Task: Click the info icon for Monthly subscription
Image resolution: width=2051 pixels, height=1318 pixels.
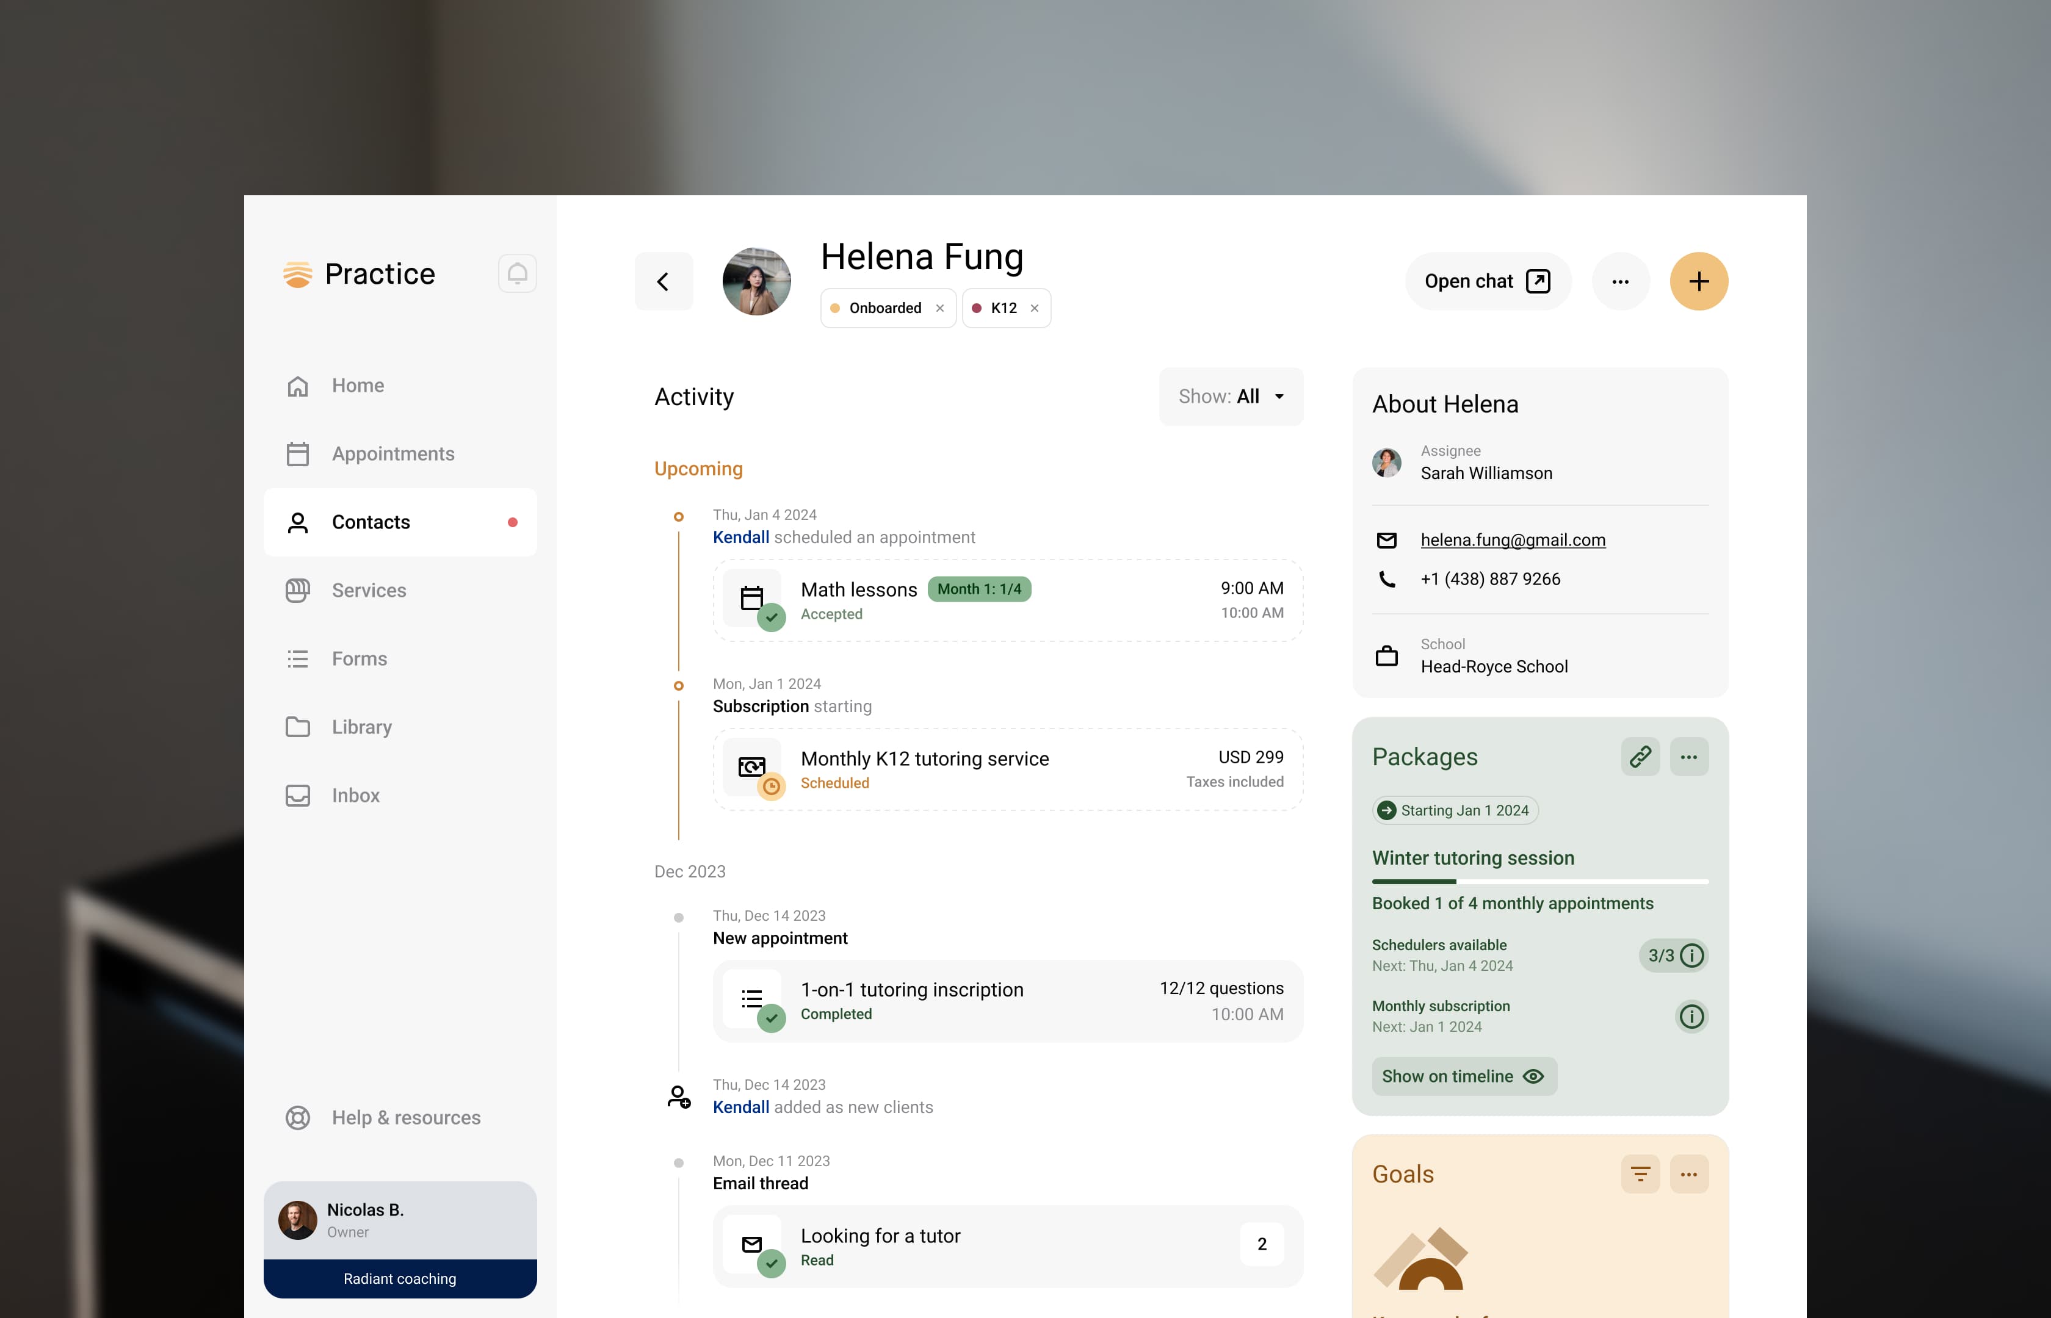Action: tap(1691, 1017)
